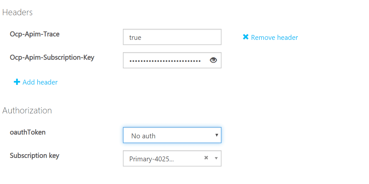Click the Headers section heading

pos(17,12)
